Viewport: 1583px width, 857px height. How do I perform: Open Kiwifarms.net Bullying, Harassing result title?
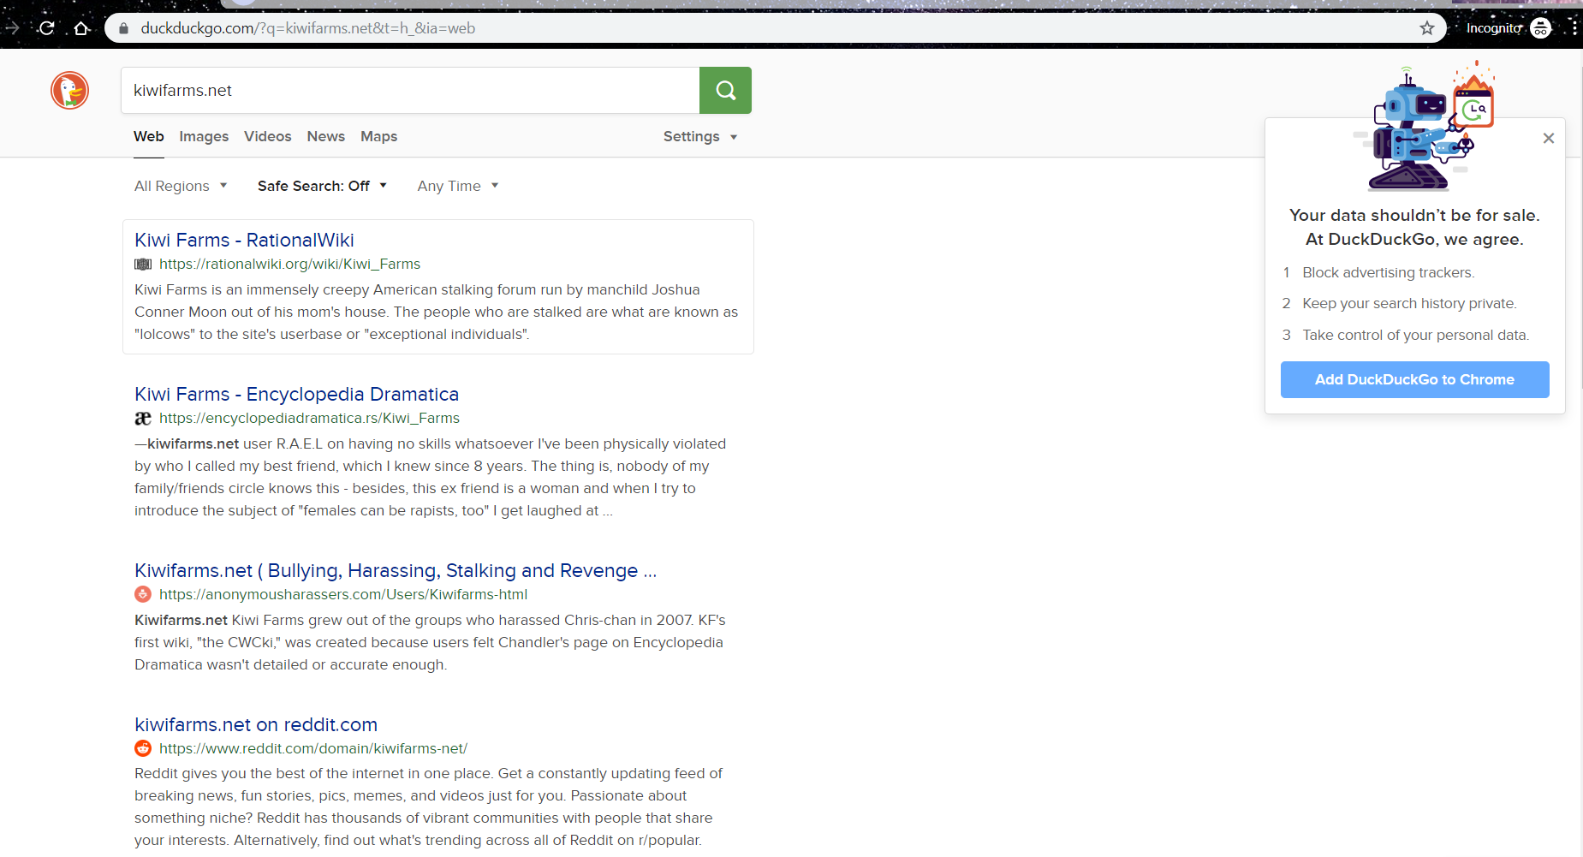pyautogui.click(x=396, y=571)
